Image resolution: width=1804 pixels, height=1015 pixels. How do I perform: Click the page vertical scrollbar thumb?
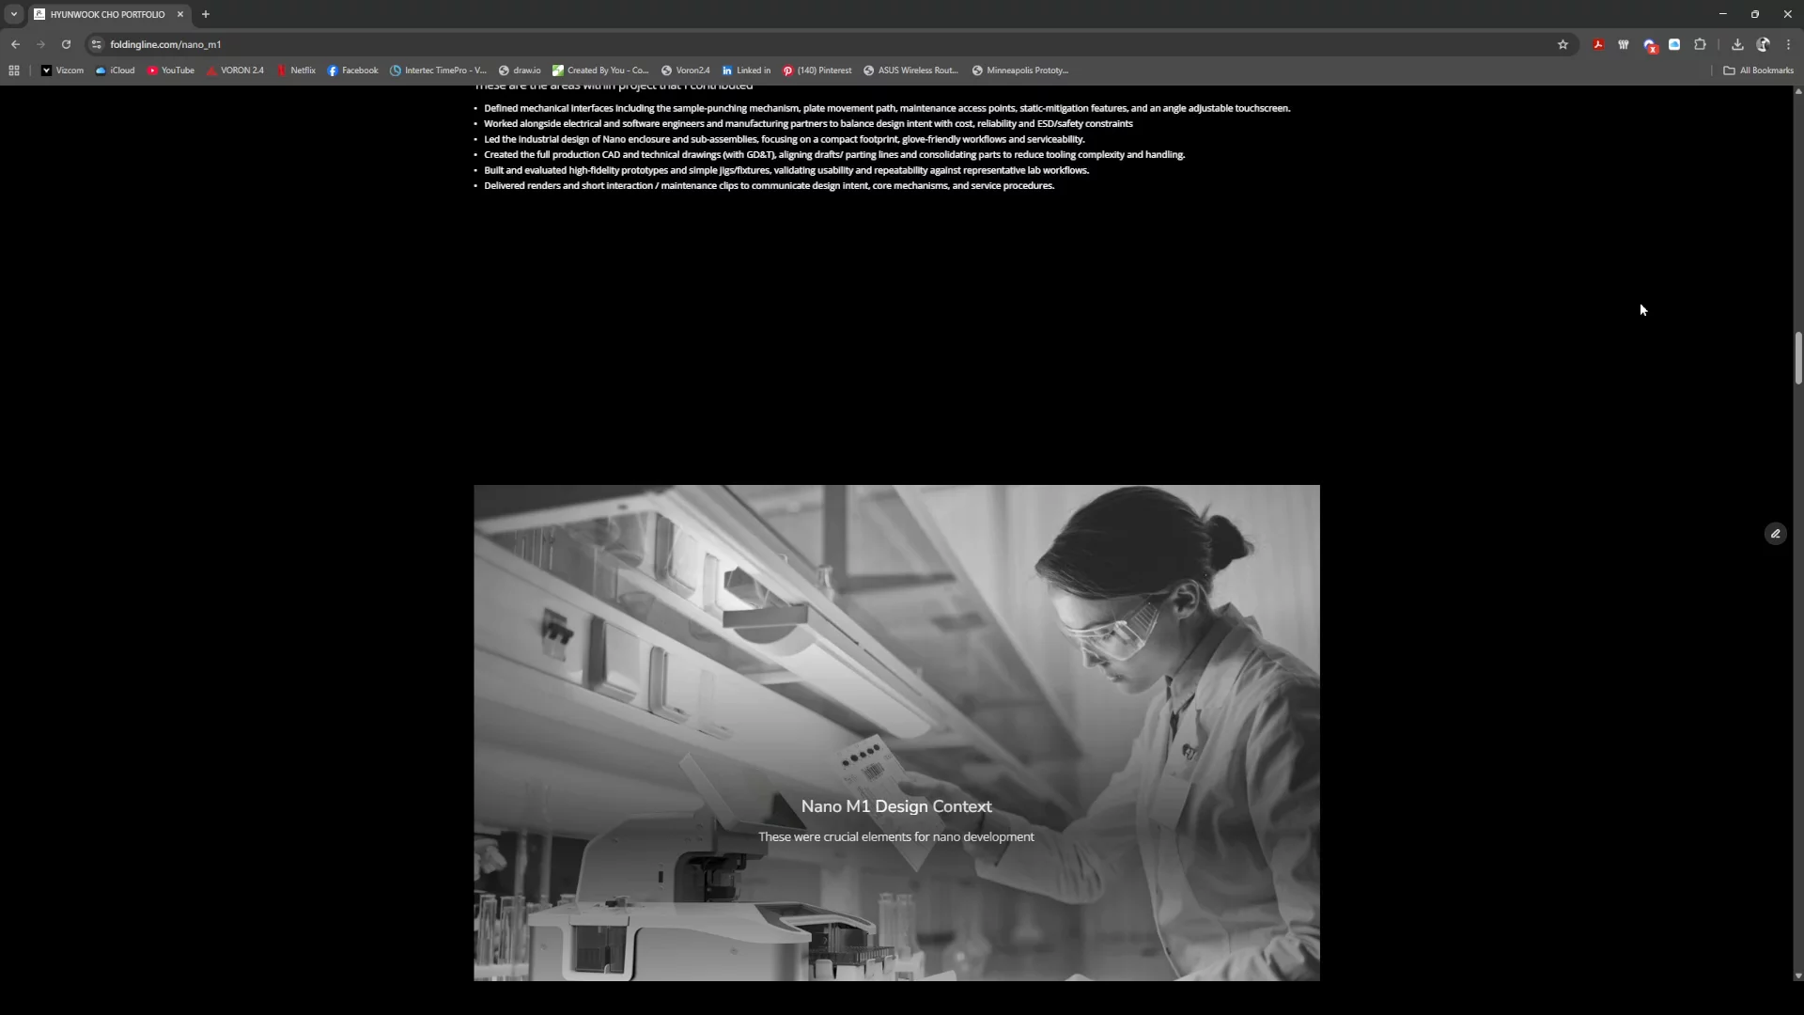point(1797,358)
